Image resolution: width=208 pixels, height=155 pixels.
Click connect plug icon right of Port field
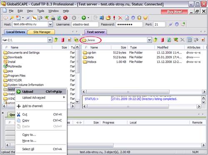171,25
